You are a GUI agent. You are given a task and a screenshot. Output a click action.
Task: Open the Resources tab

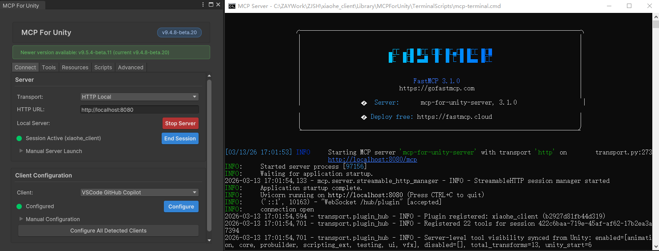pyautogui.click(x=75, y=67)
